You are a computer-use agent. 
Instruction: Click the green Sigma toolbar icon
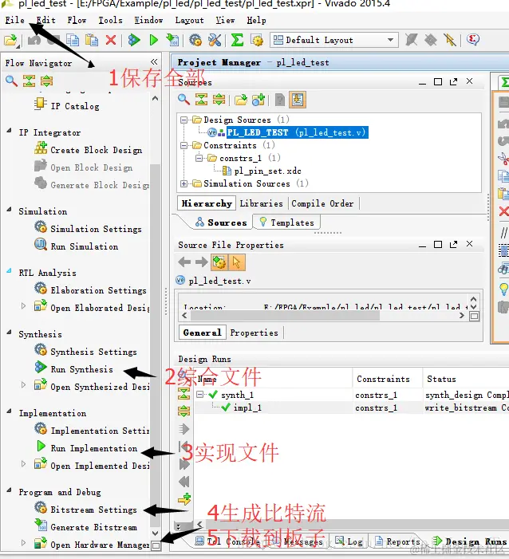click(237, 40)
